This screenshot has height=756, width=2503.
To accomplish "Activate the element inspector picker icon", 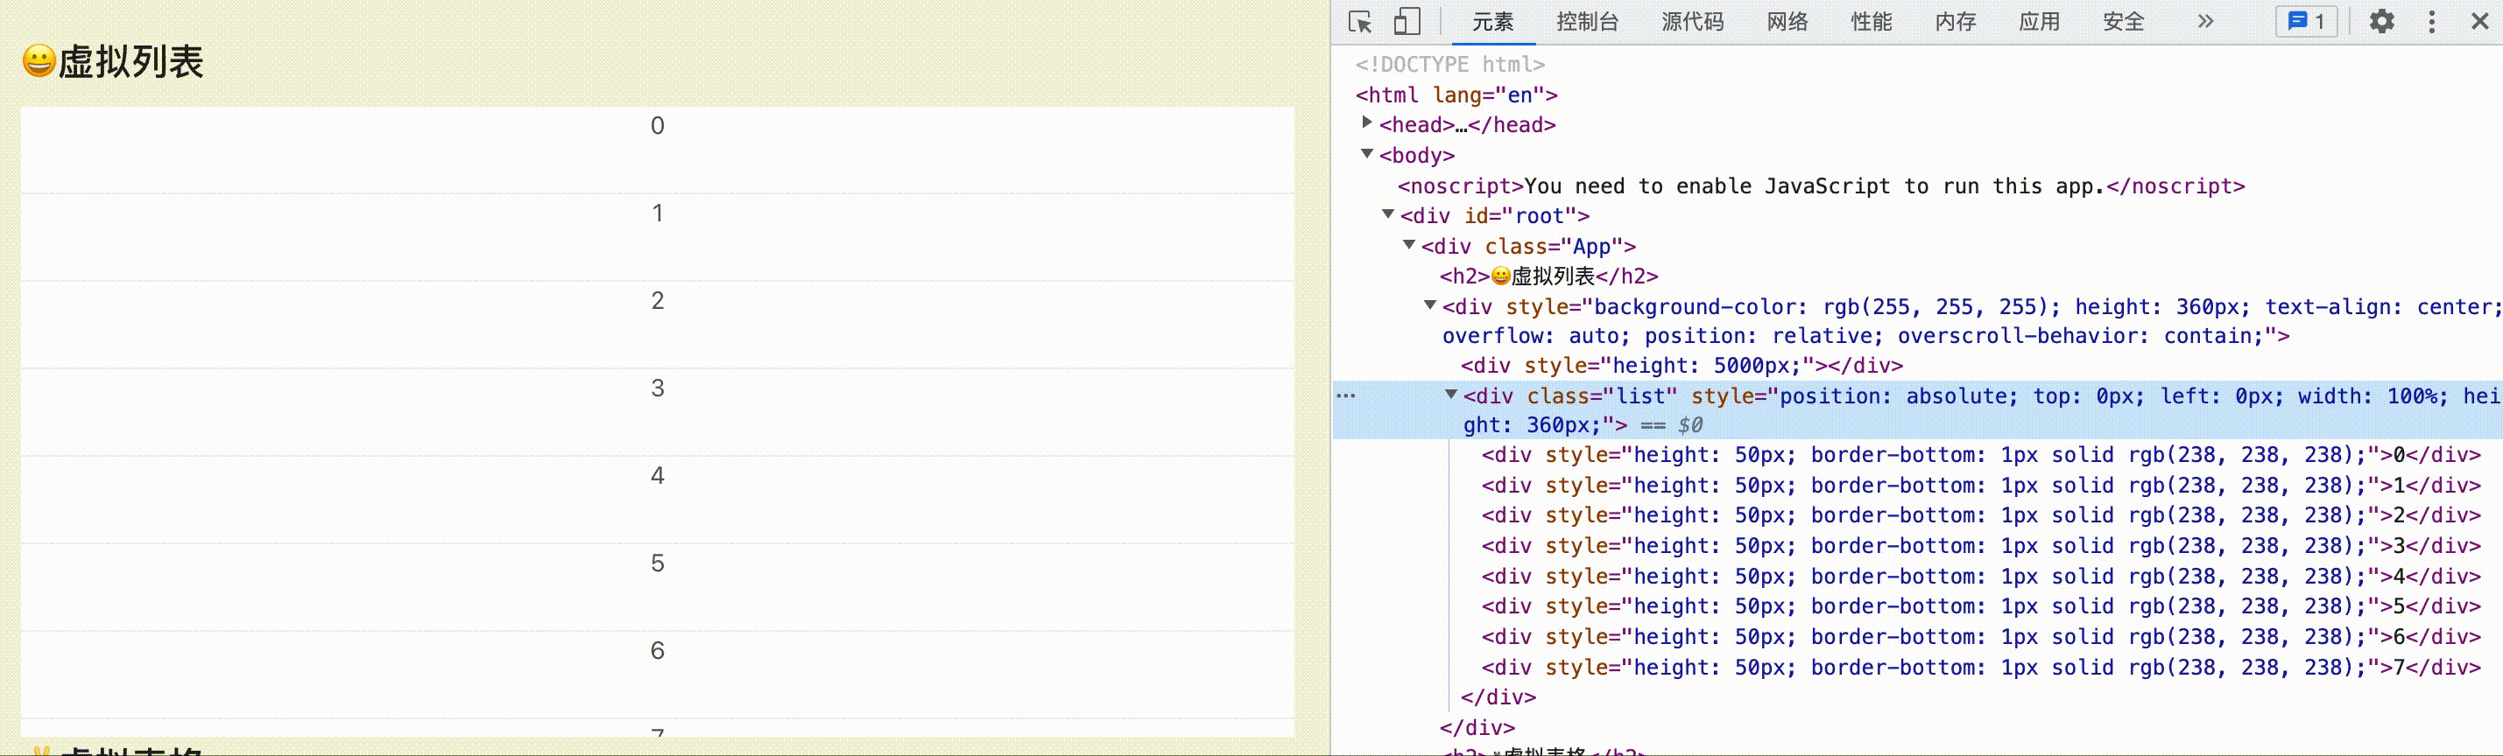I will point(1359,21).
